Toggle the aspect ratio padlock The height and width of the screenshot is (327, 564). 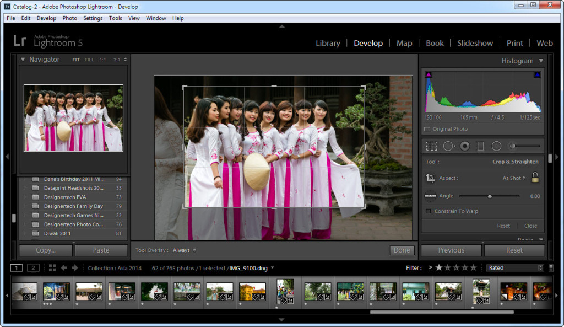tap(535, 178)
